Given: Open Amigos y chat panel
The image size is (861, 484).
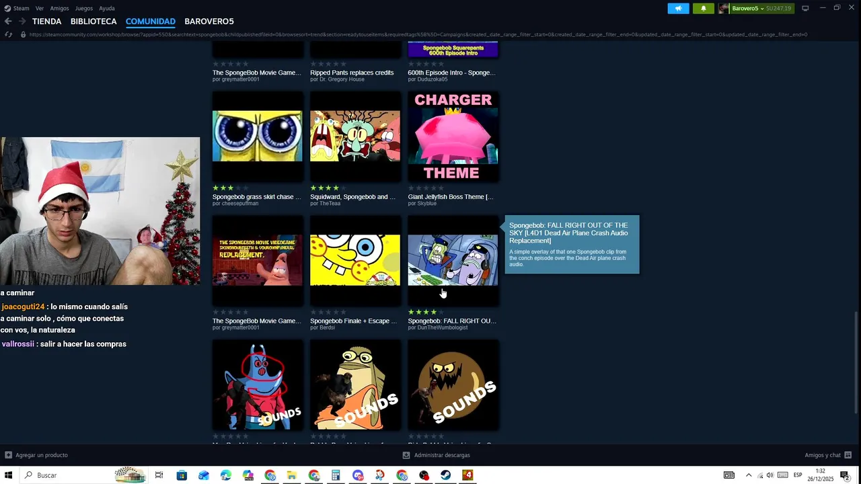Looking at the screenshot, I should pyautogui.click(x=828, y=455).
